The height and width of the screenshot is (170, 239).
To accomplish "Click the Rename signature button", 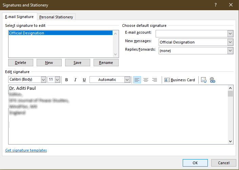I will [x=106, y=63].
